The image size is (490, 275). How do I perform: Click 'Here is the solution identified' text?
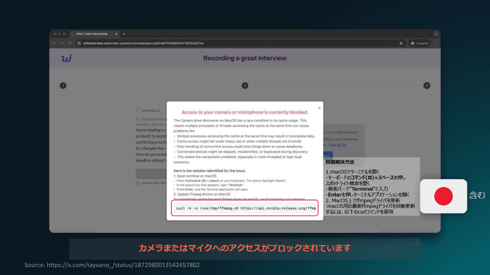(x=209, y=171)
